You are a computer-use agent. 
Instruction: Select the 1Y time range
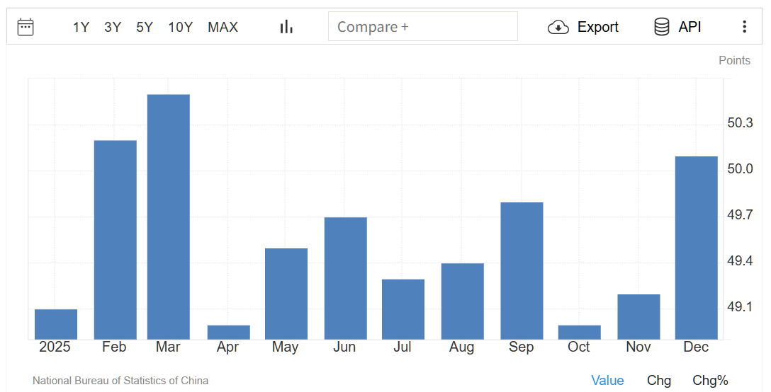coord(81,27)
